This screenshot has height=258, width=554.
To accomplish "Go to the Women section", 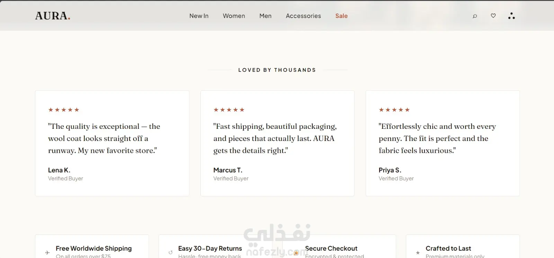I will click(234, 16).
